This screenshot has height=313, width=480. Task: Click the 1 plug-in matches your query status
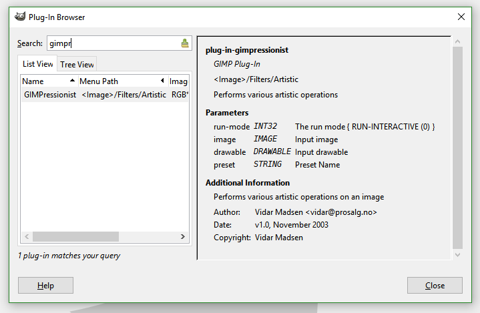[x=69, y=256]
